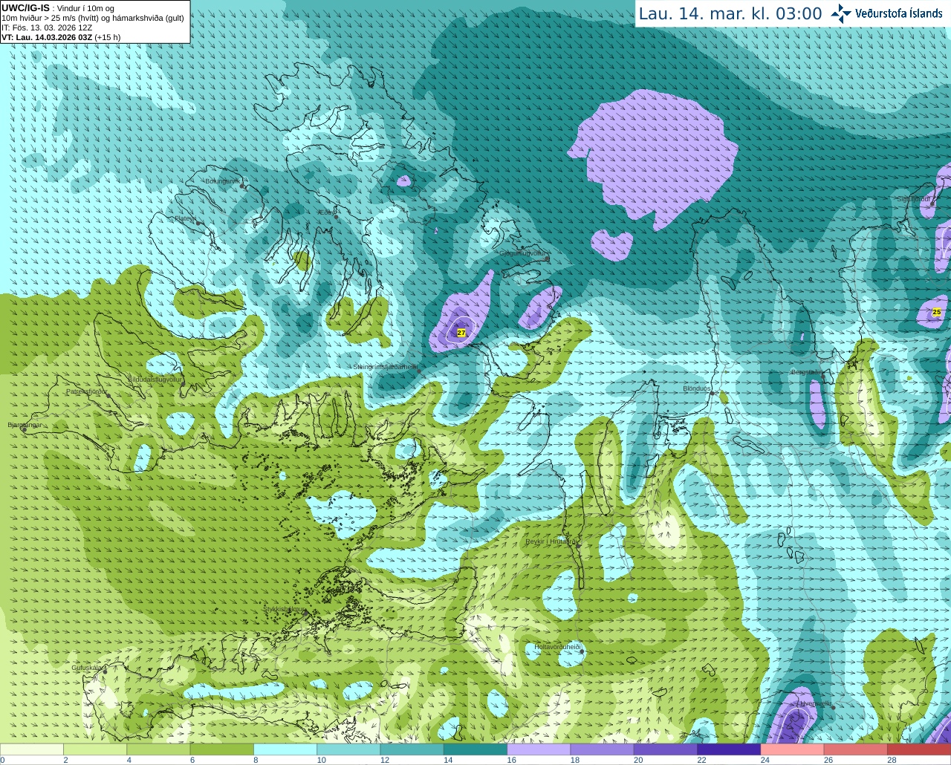951x765 pixels.
Task: Click the Æðey station label
Action: [325, 212]
